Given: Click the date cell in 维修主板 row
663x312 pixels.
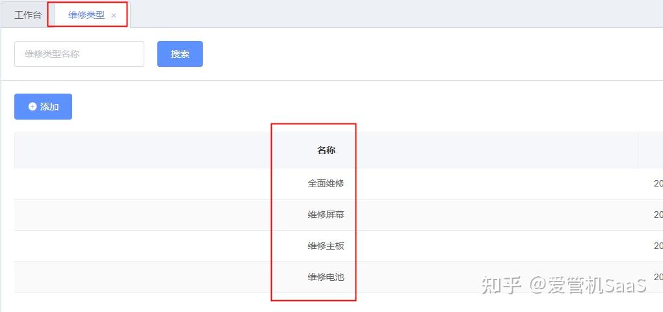Looking at the screenshot, I should pyautogui.click(x=657, y=246).
